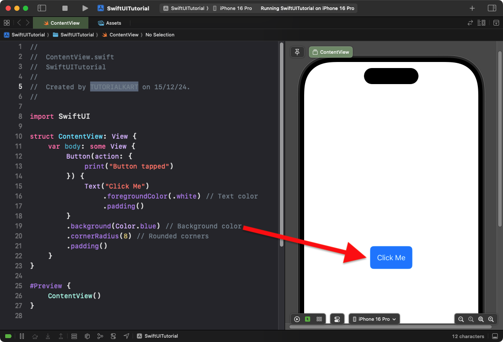Open the SwiftUITutorial scheme selector

click(185, 8)
